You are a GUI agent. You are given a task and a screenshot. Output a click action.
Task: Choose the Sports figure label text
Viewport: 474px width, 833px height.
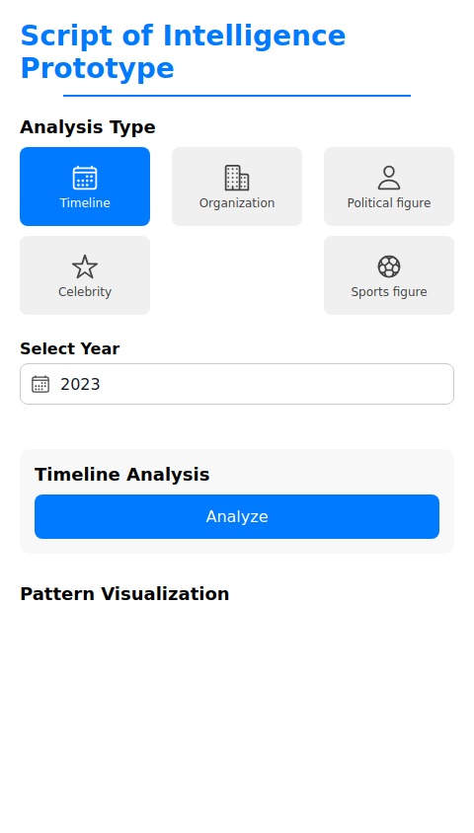tap(389, 292)
